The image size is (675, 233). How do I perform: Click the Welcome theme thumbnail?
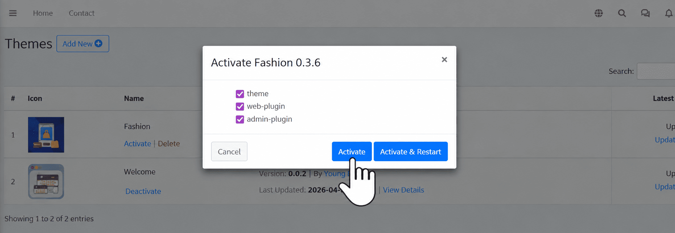click(46, 182)
